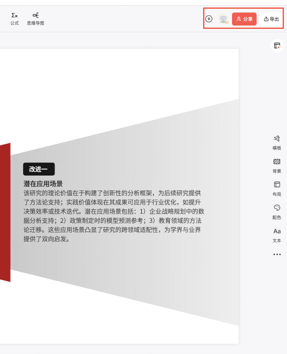Screen dimensions: 287x354
Task: Click the paragraph starting 该研究的理论价值
Action: tap(114, 216)
